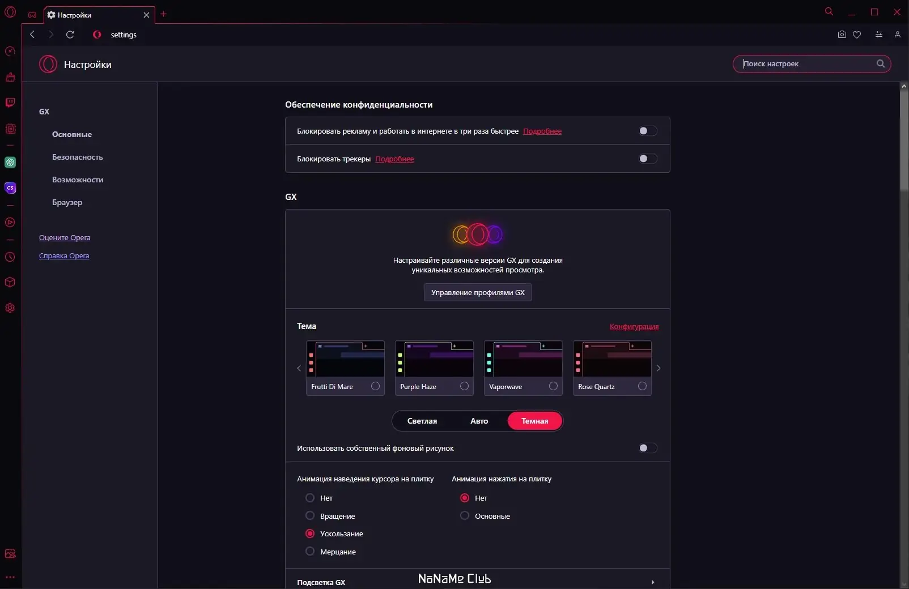This screenshot has width=909, height=589.
Task: Select Мерцание hover animation
Action: [310, 551]
